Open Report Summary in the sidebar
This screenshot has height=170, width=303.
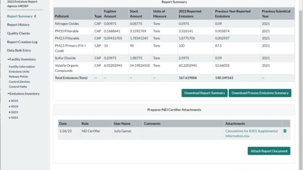(x=20, y=16)
